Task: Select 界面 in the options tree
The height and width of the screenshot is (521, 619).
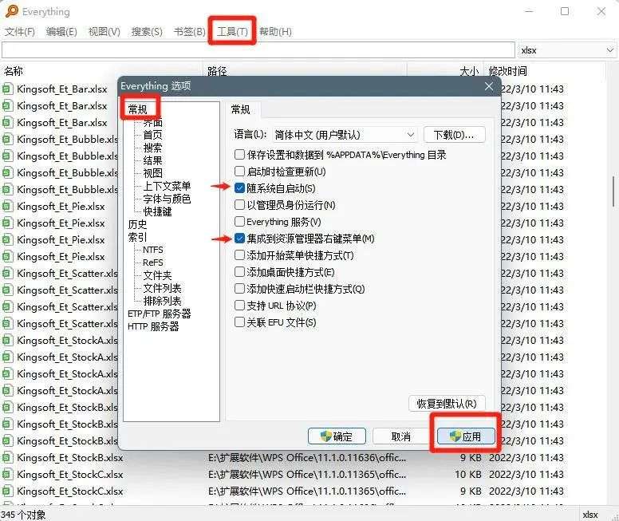Action: 153,122
